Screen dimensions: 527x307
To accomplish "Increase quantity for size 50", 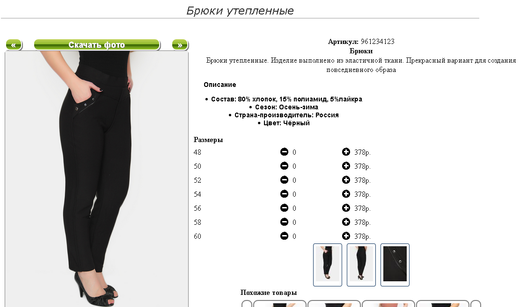I will (346, 166).
